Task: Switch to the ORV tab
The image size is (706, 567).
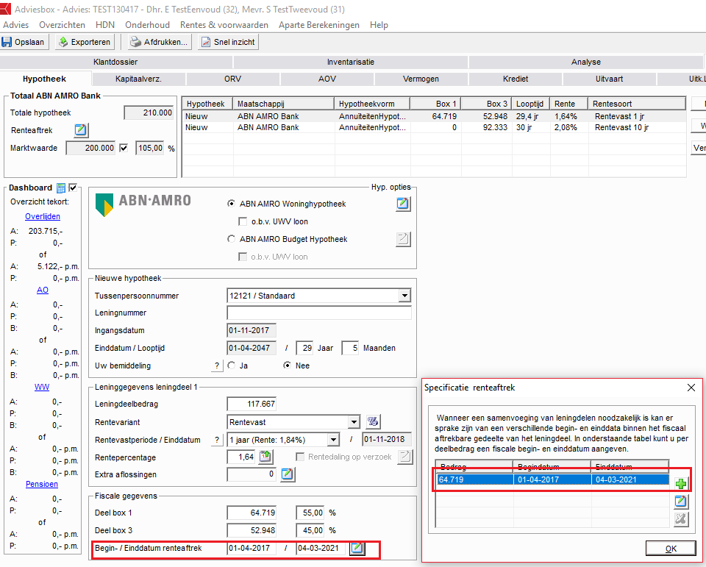Action: click(x=233, y=79)
